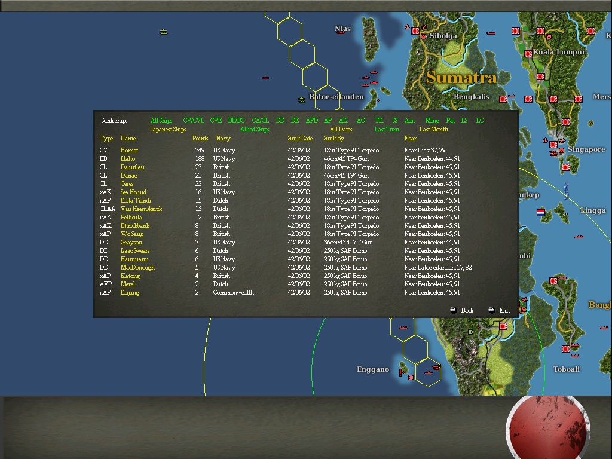Show only APD class sunk ships
612x459 pixels.
coord(312,120)
